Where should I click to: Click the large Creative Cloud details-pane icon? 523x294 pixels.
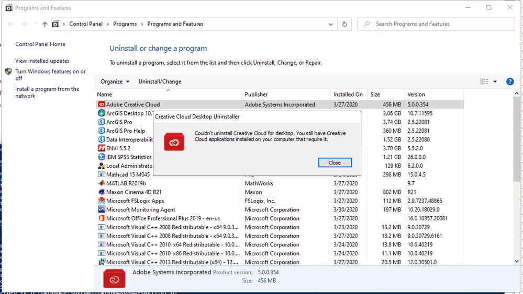[115, 279]
